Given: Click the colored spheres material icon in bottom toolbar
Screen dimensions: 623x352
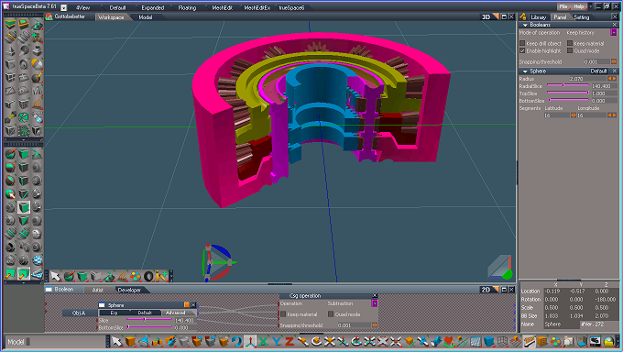Looking at the screenshot, I should [555, 342].
